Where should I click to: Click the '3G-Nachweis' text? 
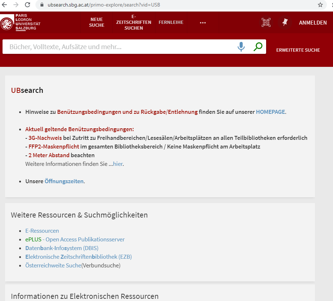tap(45, 138)
